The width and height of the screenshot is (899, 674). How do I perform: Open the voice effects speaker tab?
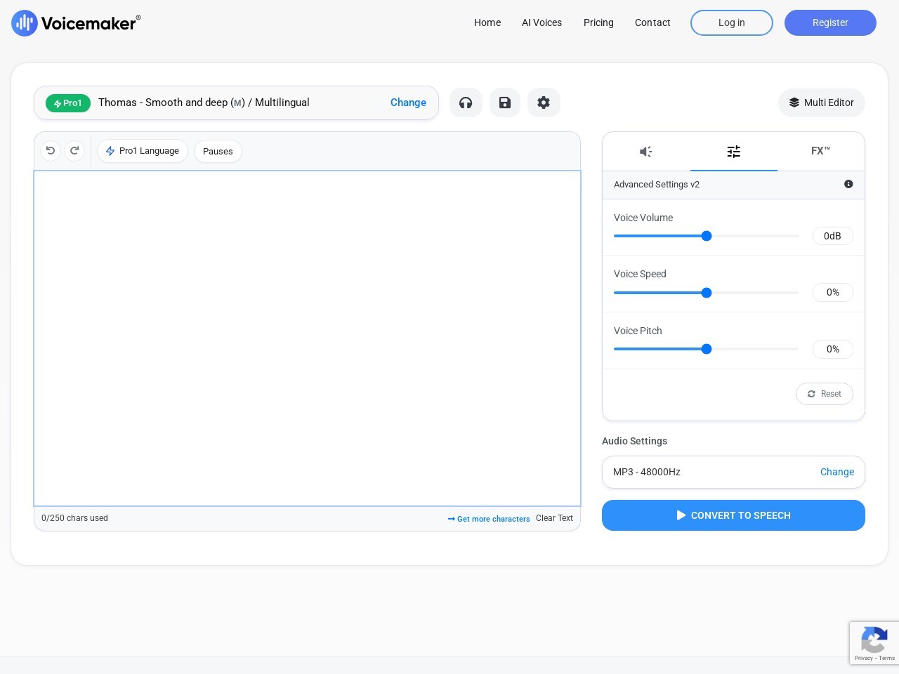click(646, 152)
